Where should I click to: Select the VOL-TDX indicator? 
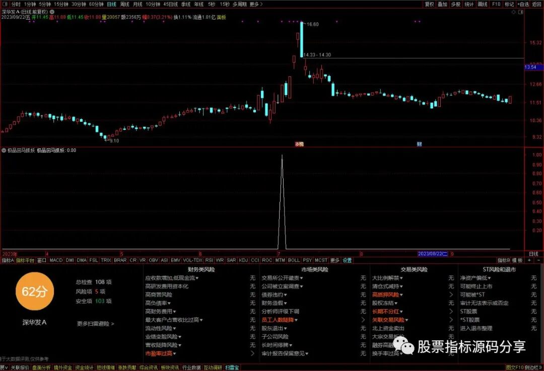(x=192, y=260)
